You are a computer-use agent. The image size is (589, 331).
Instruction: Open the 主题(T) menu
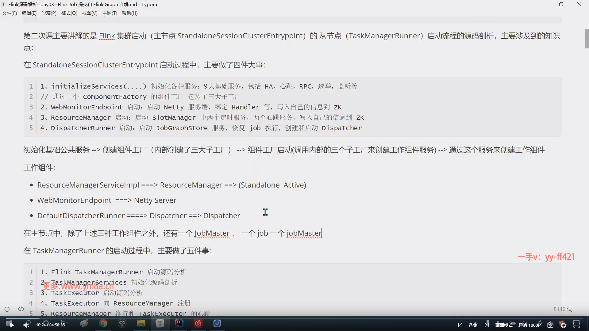tap(110, 13)
